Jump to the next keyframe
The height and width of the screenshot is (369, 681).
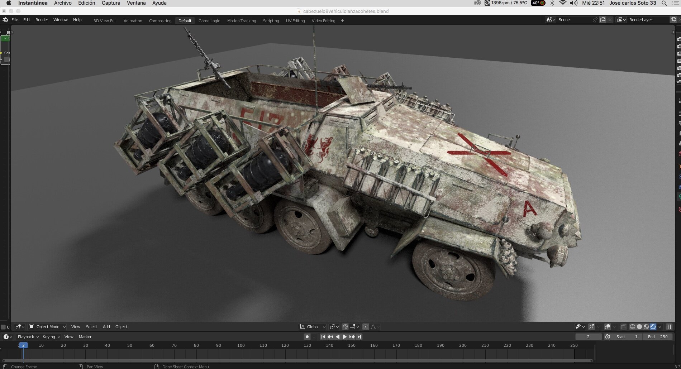[352, 337]
